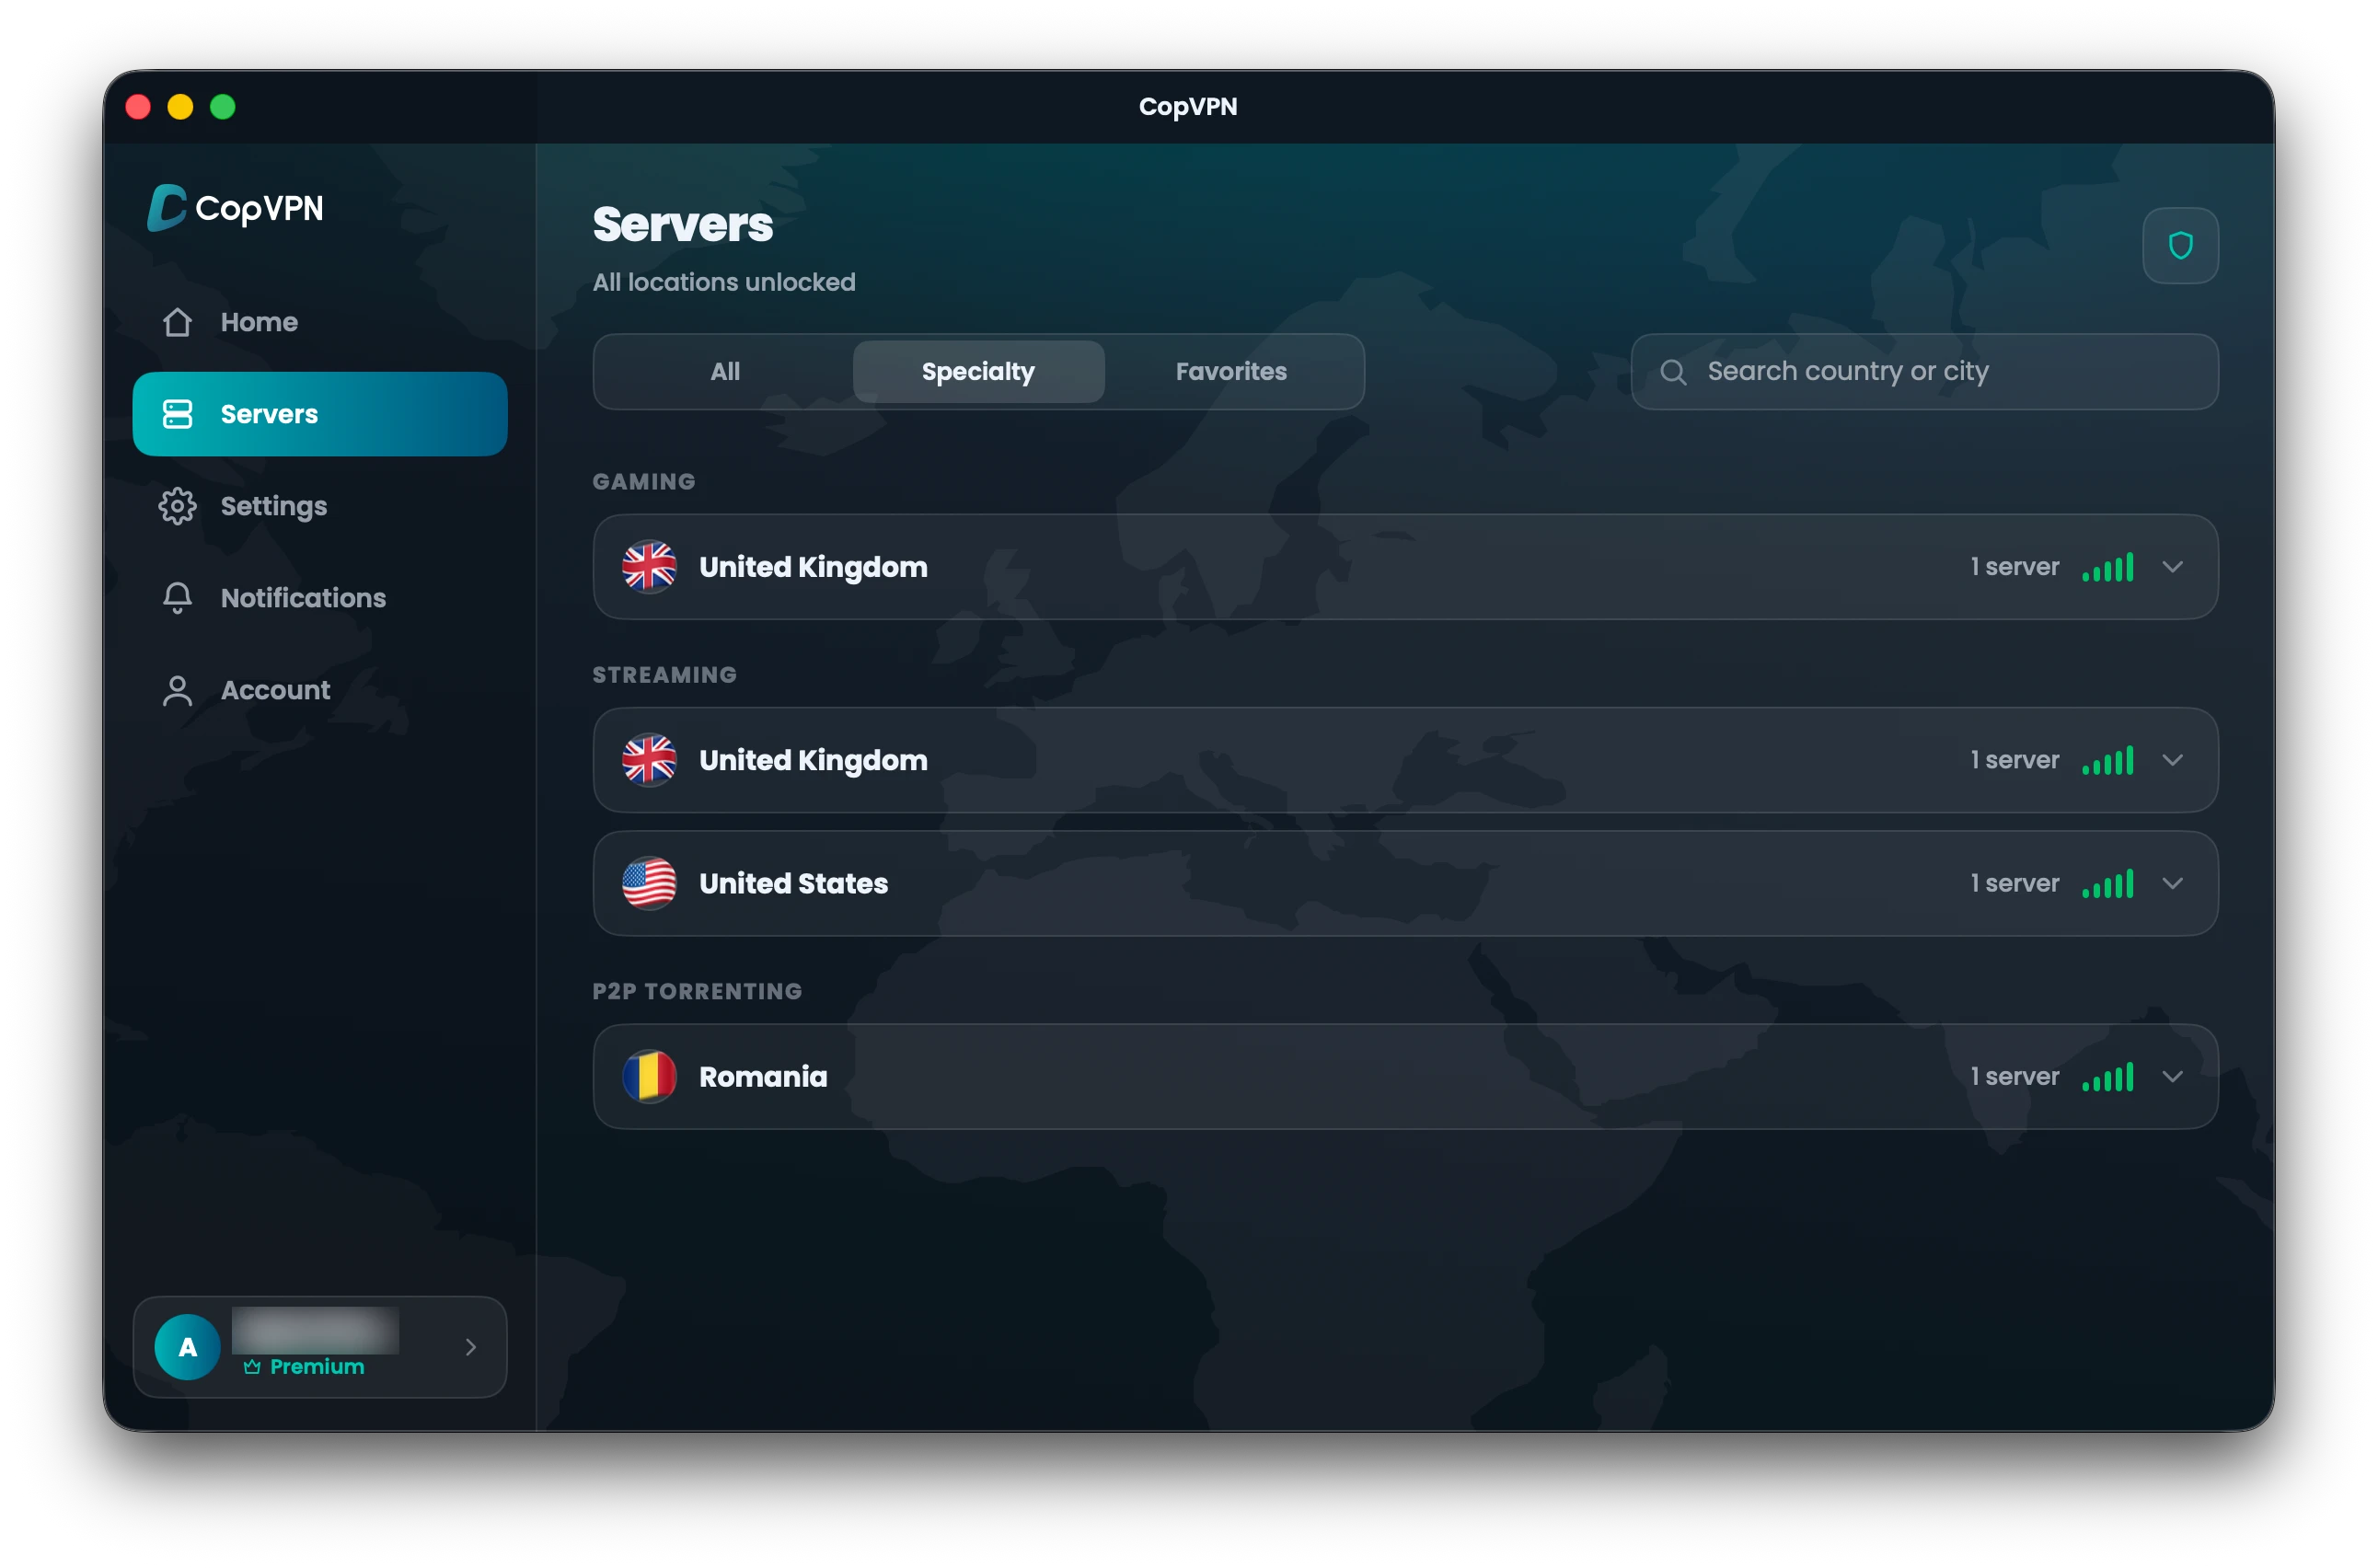Image resolution: width=2378 pixels, height=1568 pixels.
Task: Expand Gaming United Kingdom server chevron
Action: coord(2172,567)
